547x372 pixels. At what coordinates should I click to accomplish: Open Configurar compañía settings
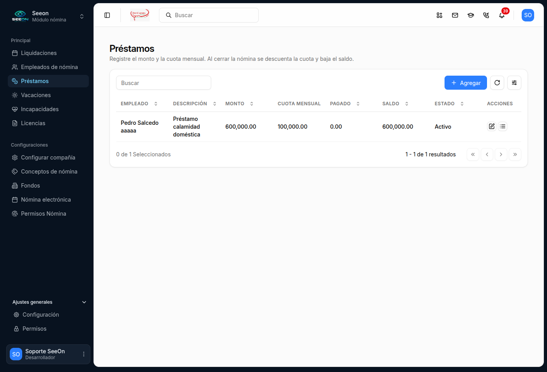coord(48,158)
